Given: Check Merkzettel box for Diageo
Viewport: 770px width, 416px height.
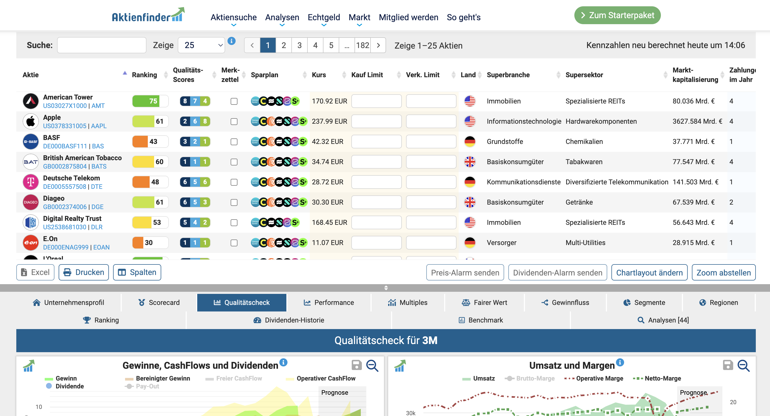Looking at the screenshot, I should 234,203.
